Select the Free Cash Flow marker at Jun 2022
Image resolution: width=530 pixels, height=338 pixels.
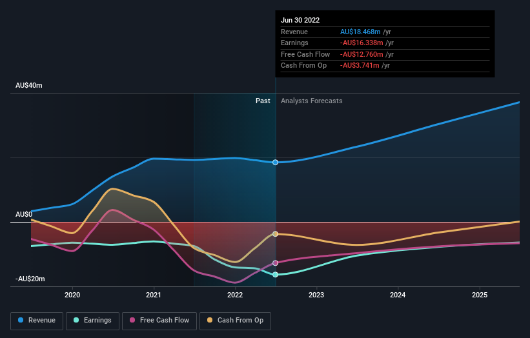point(276,263)
